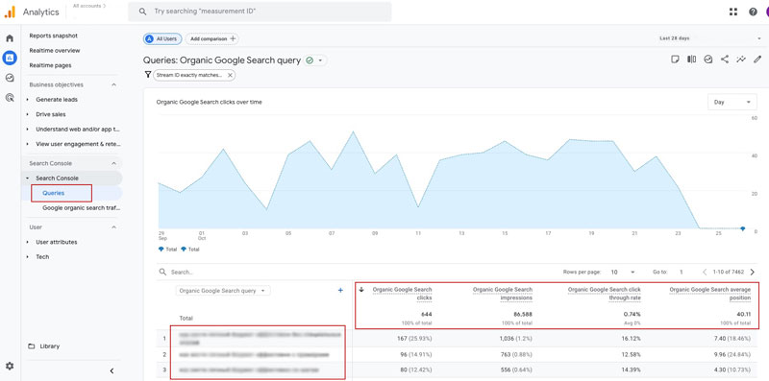Click the filter funnel icon
This screenshot has height=381, width=769.
coord(148,75)
